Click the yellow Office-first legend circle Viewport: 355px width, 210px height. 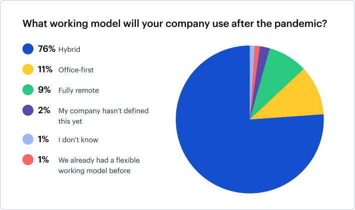[28, 69]
